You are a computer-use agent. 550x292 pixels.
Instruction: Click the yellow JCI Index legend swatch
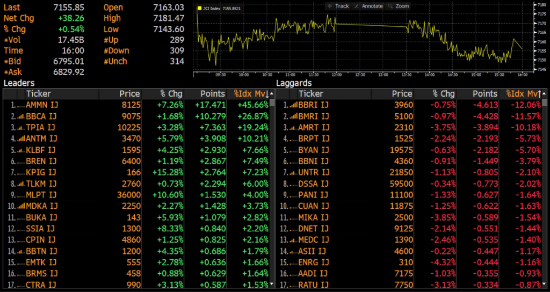(199, 8)
